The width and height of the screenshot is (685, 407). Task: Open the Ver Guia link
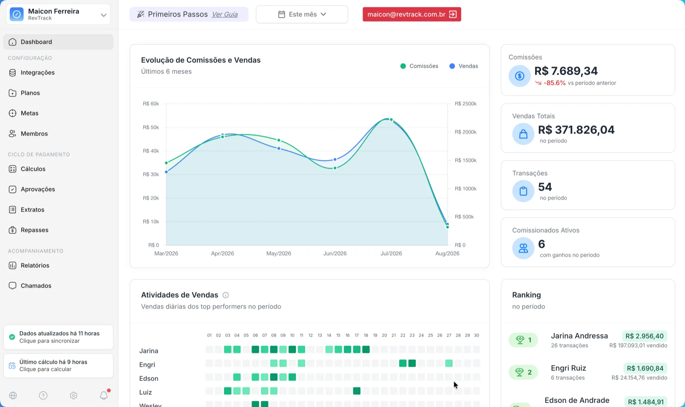[225, 14]
